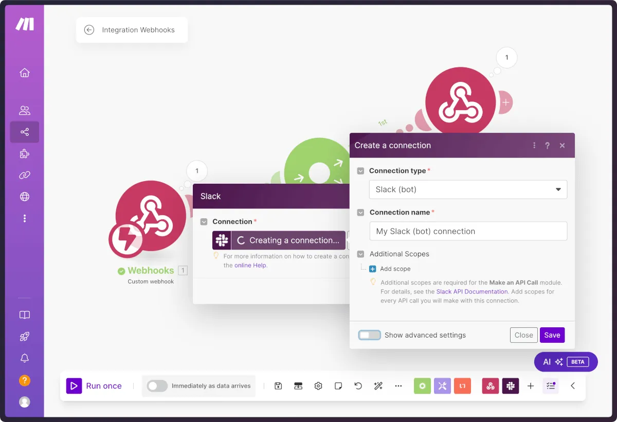The width and height of the screenshot is (617, 422).
Task: Open Connections link icon in the sidebar
Action: 25,175
